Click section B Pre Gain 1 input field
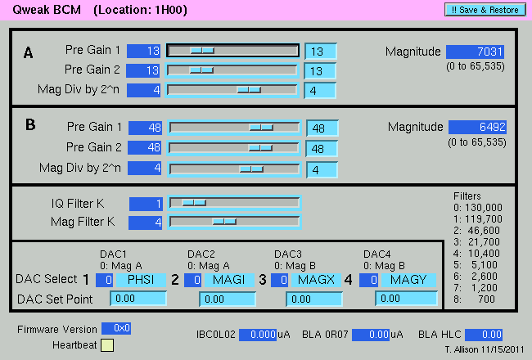The image size is (532, 360). [322, 128]
